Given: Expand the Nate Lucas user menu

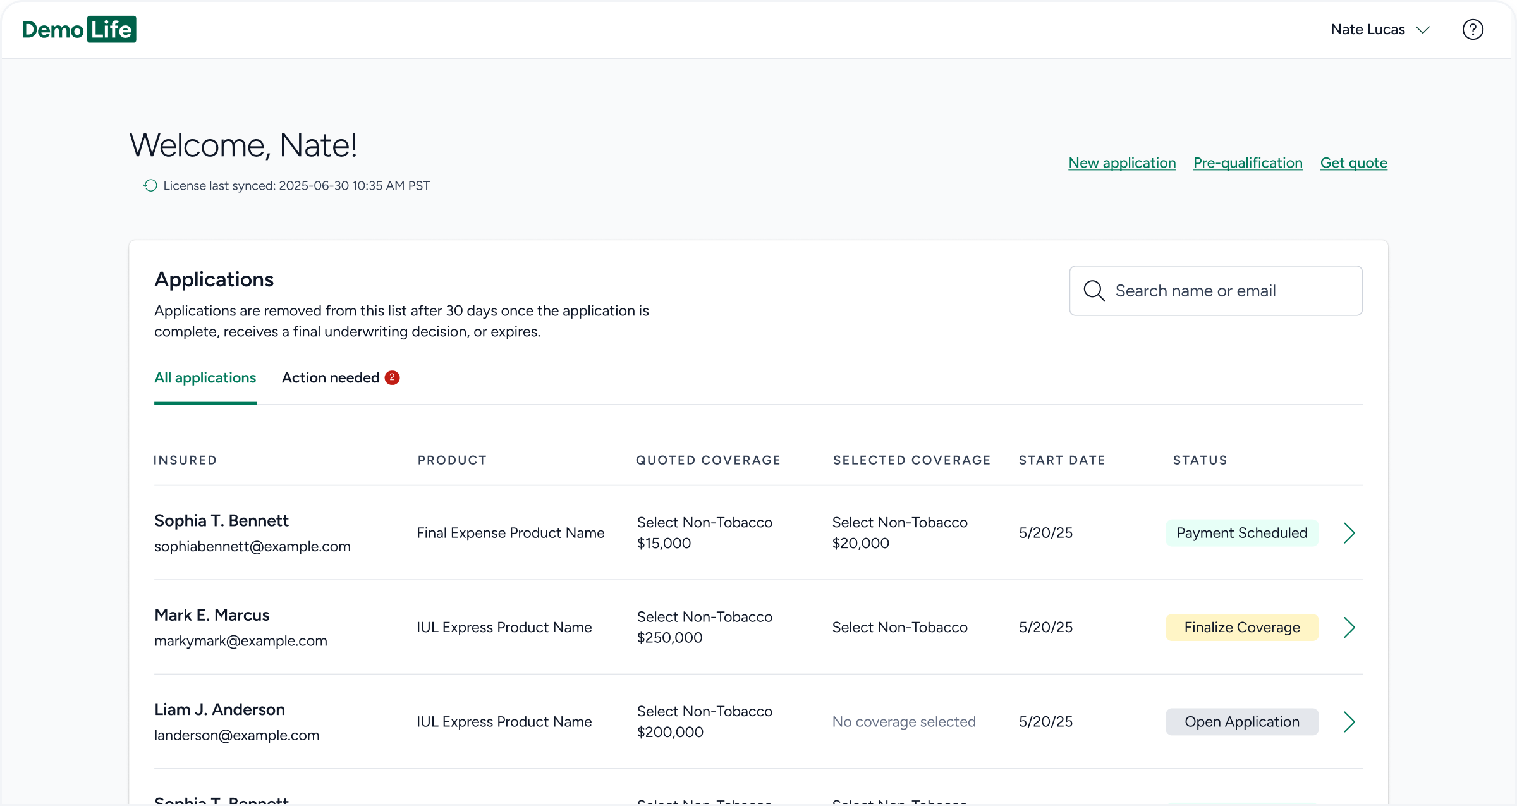Looking at the screenshot, I should click(1380, 30).
